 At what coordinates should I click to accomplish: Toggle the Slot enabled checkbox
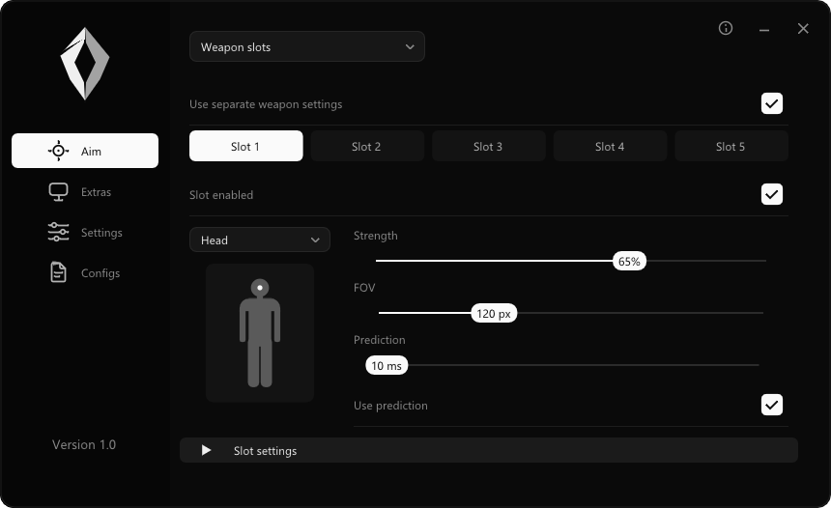(x=772, y=194)
